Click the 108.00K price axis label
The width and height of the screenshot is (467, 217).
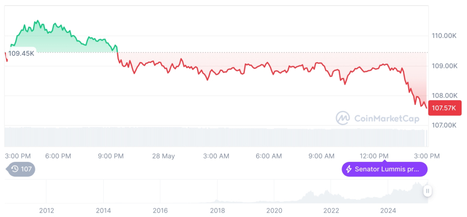pyautogui.click(x=444, y=96)
